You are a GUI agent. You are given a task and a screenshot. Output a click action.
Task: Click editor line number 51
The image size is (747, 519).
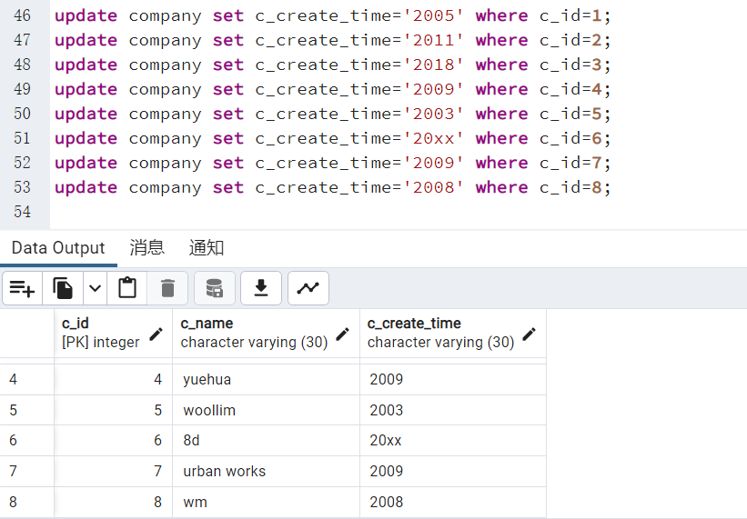[23, 138]
